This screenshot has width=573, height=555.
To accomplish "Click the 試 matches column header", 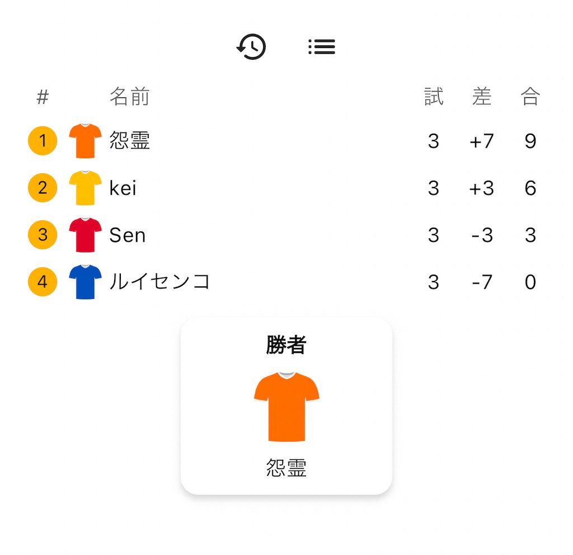I will [x=434, y=97].
